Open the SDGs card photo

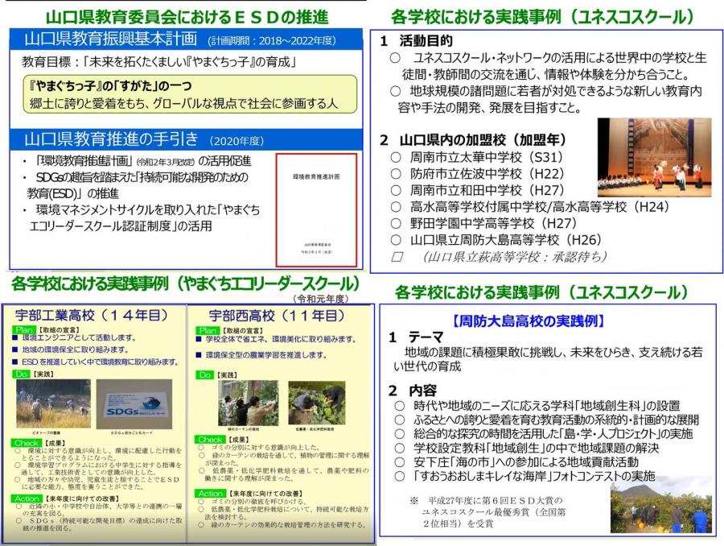pos(134,404)
